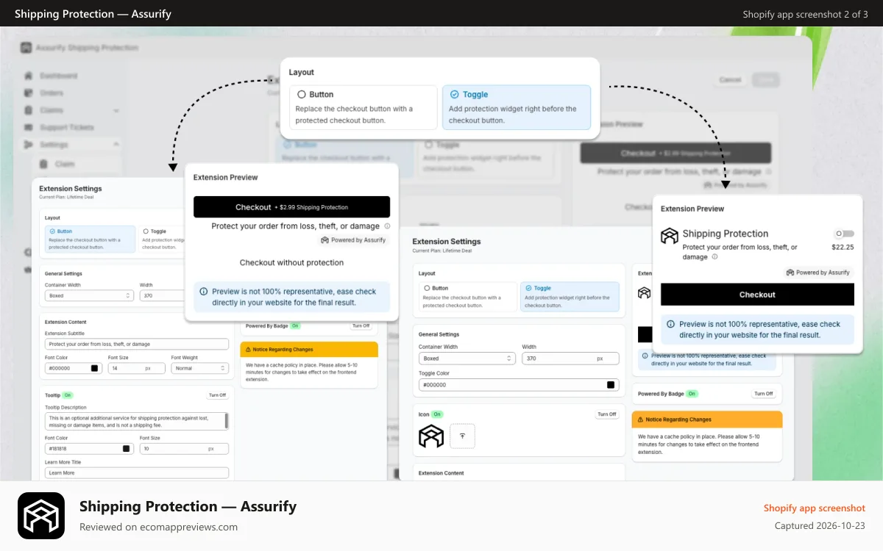Click the Assurify logo beside Shipping Protection title
Screen dimensions: 883x551
tap(669, 236)
